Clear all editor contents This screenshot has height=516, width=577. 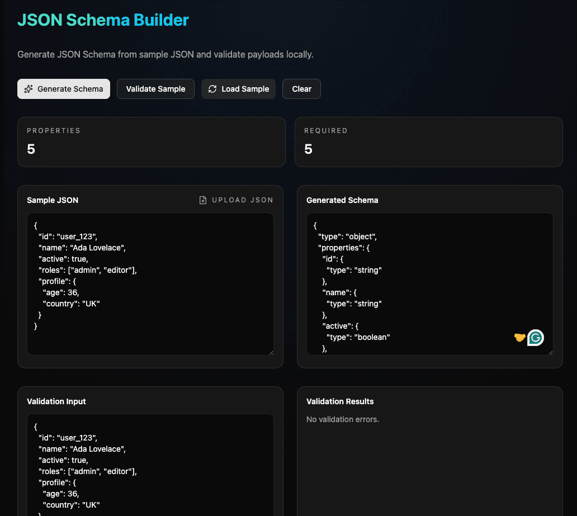[301, 88]
